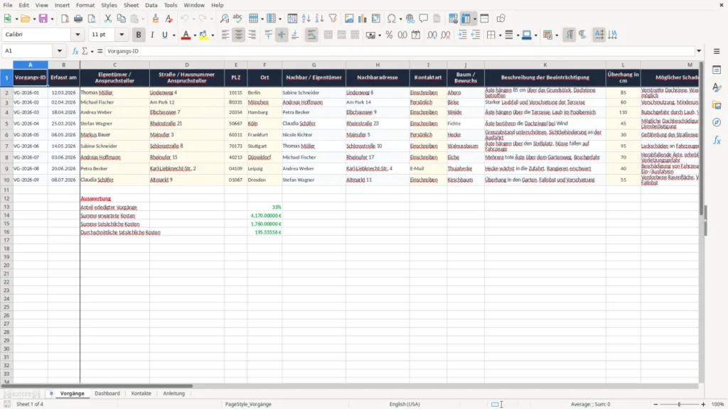728x409 pixels.
Task: Select the Cut scissors icon
Action: [x=108, y=18]
